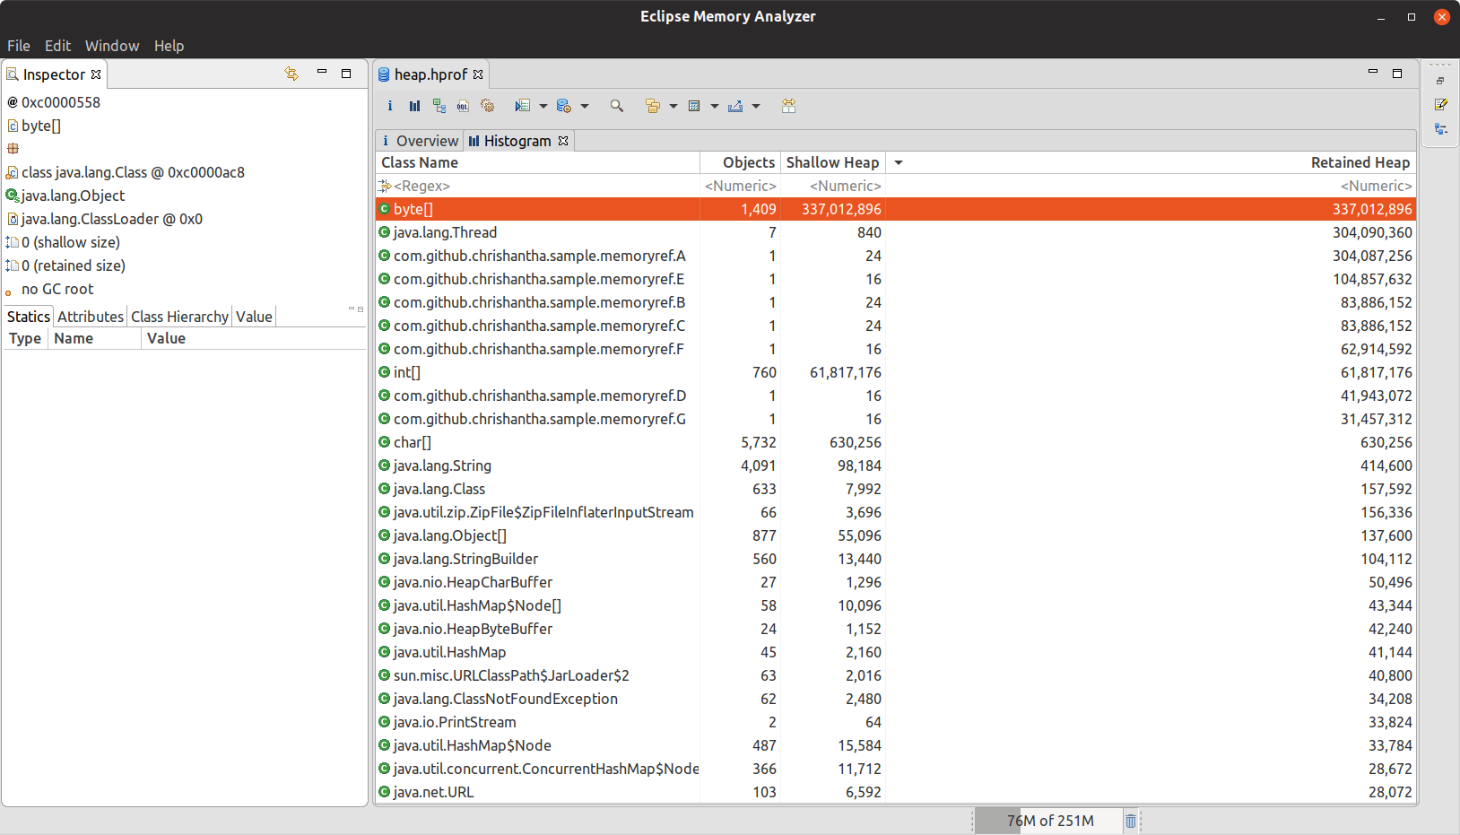Open the Notes view icon in right trim
1460x835 pixels.
click(x=1441, y=104)
